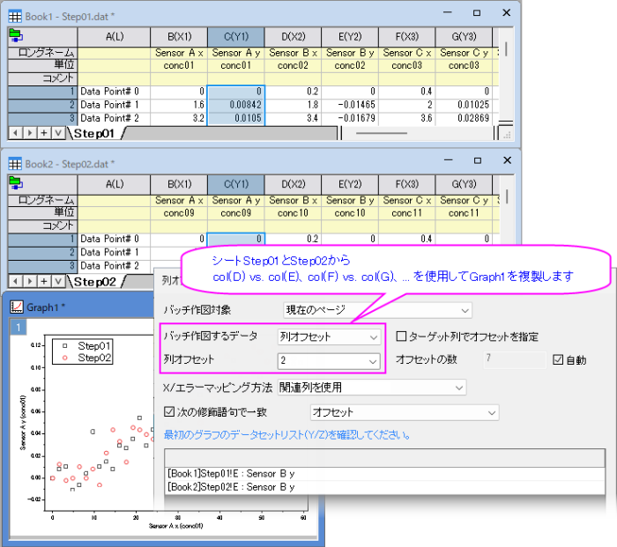Open the sheet list V button in Book2

(58, 281)
